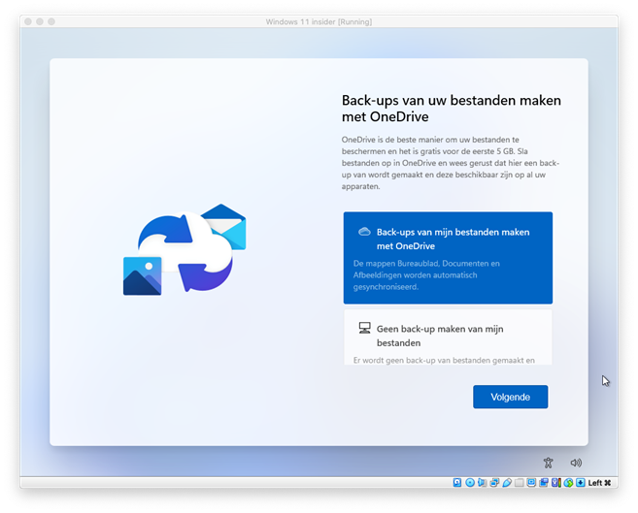Click the display icon in VirtualBox status bar

[x=531, y=483]
